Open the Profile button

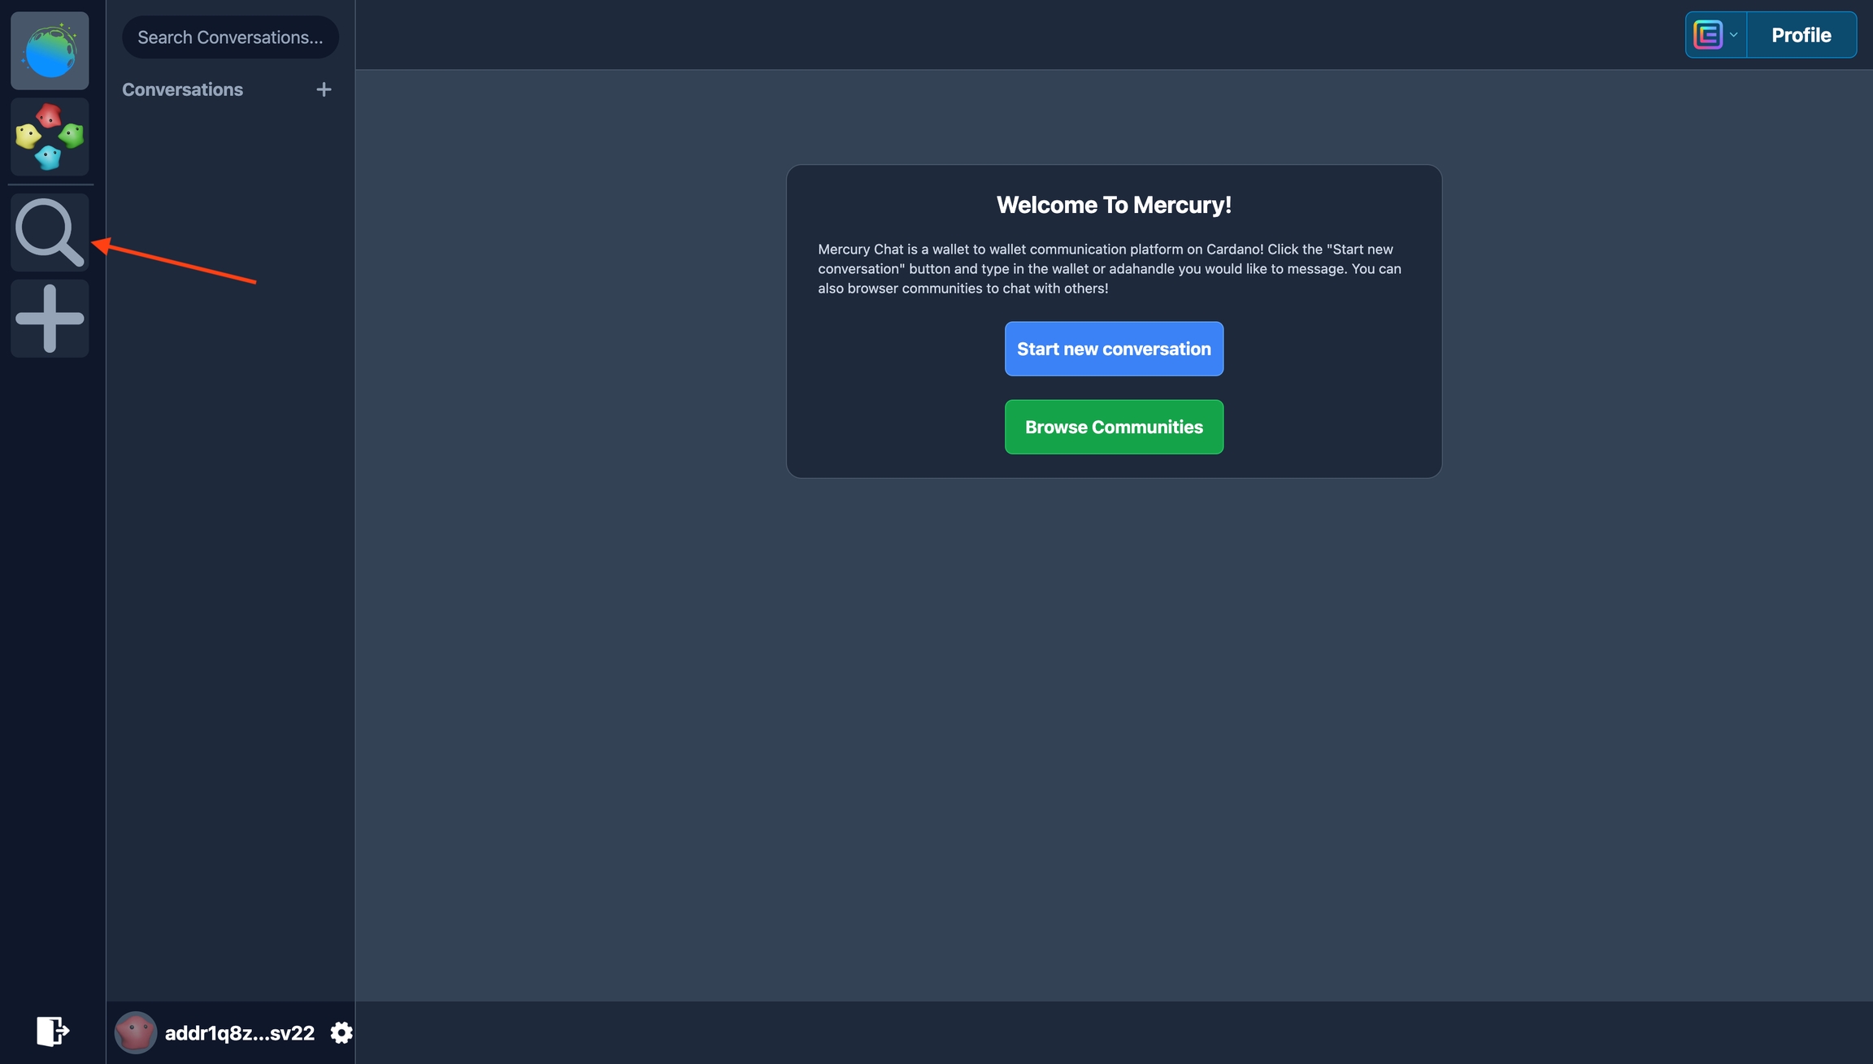[x=1801, y=35]
